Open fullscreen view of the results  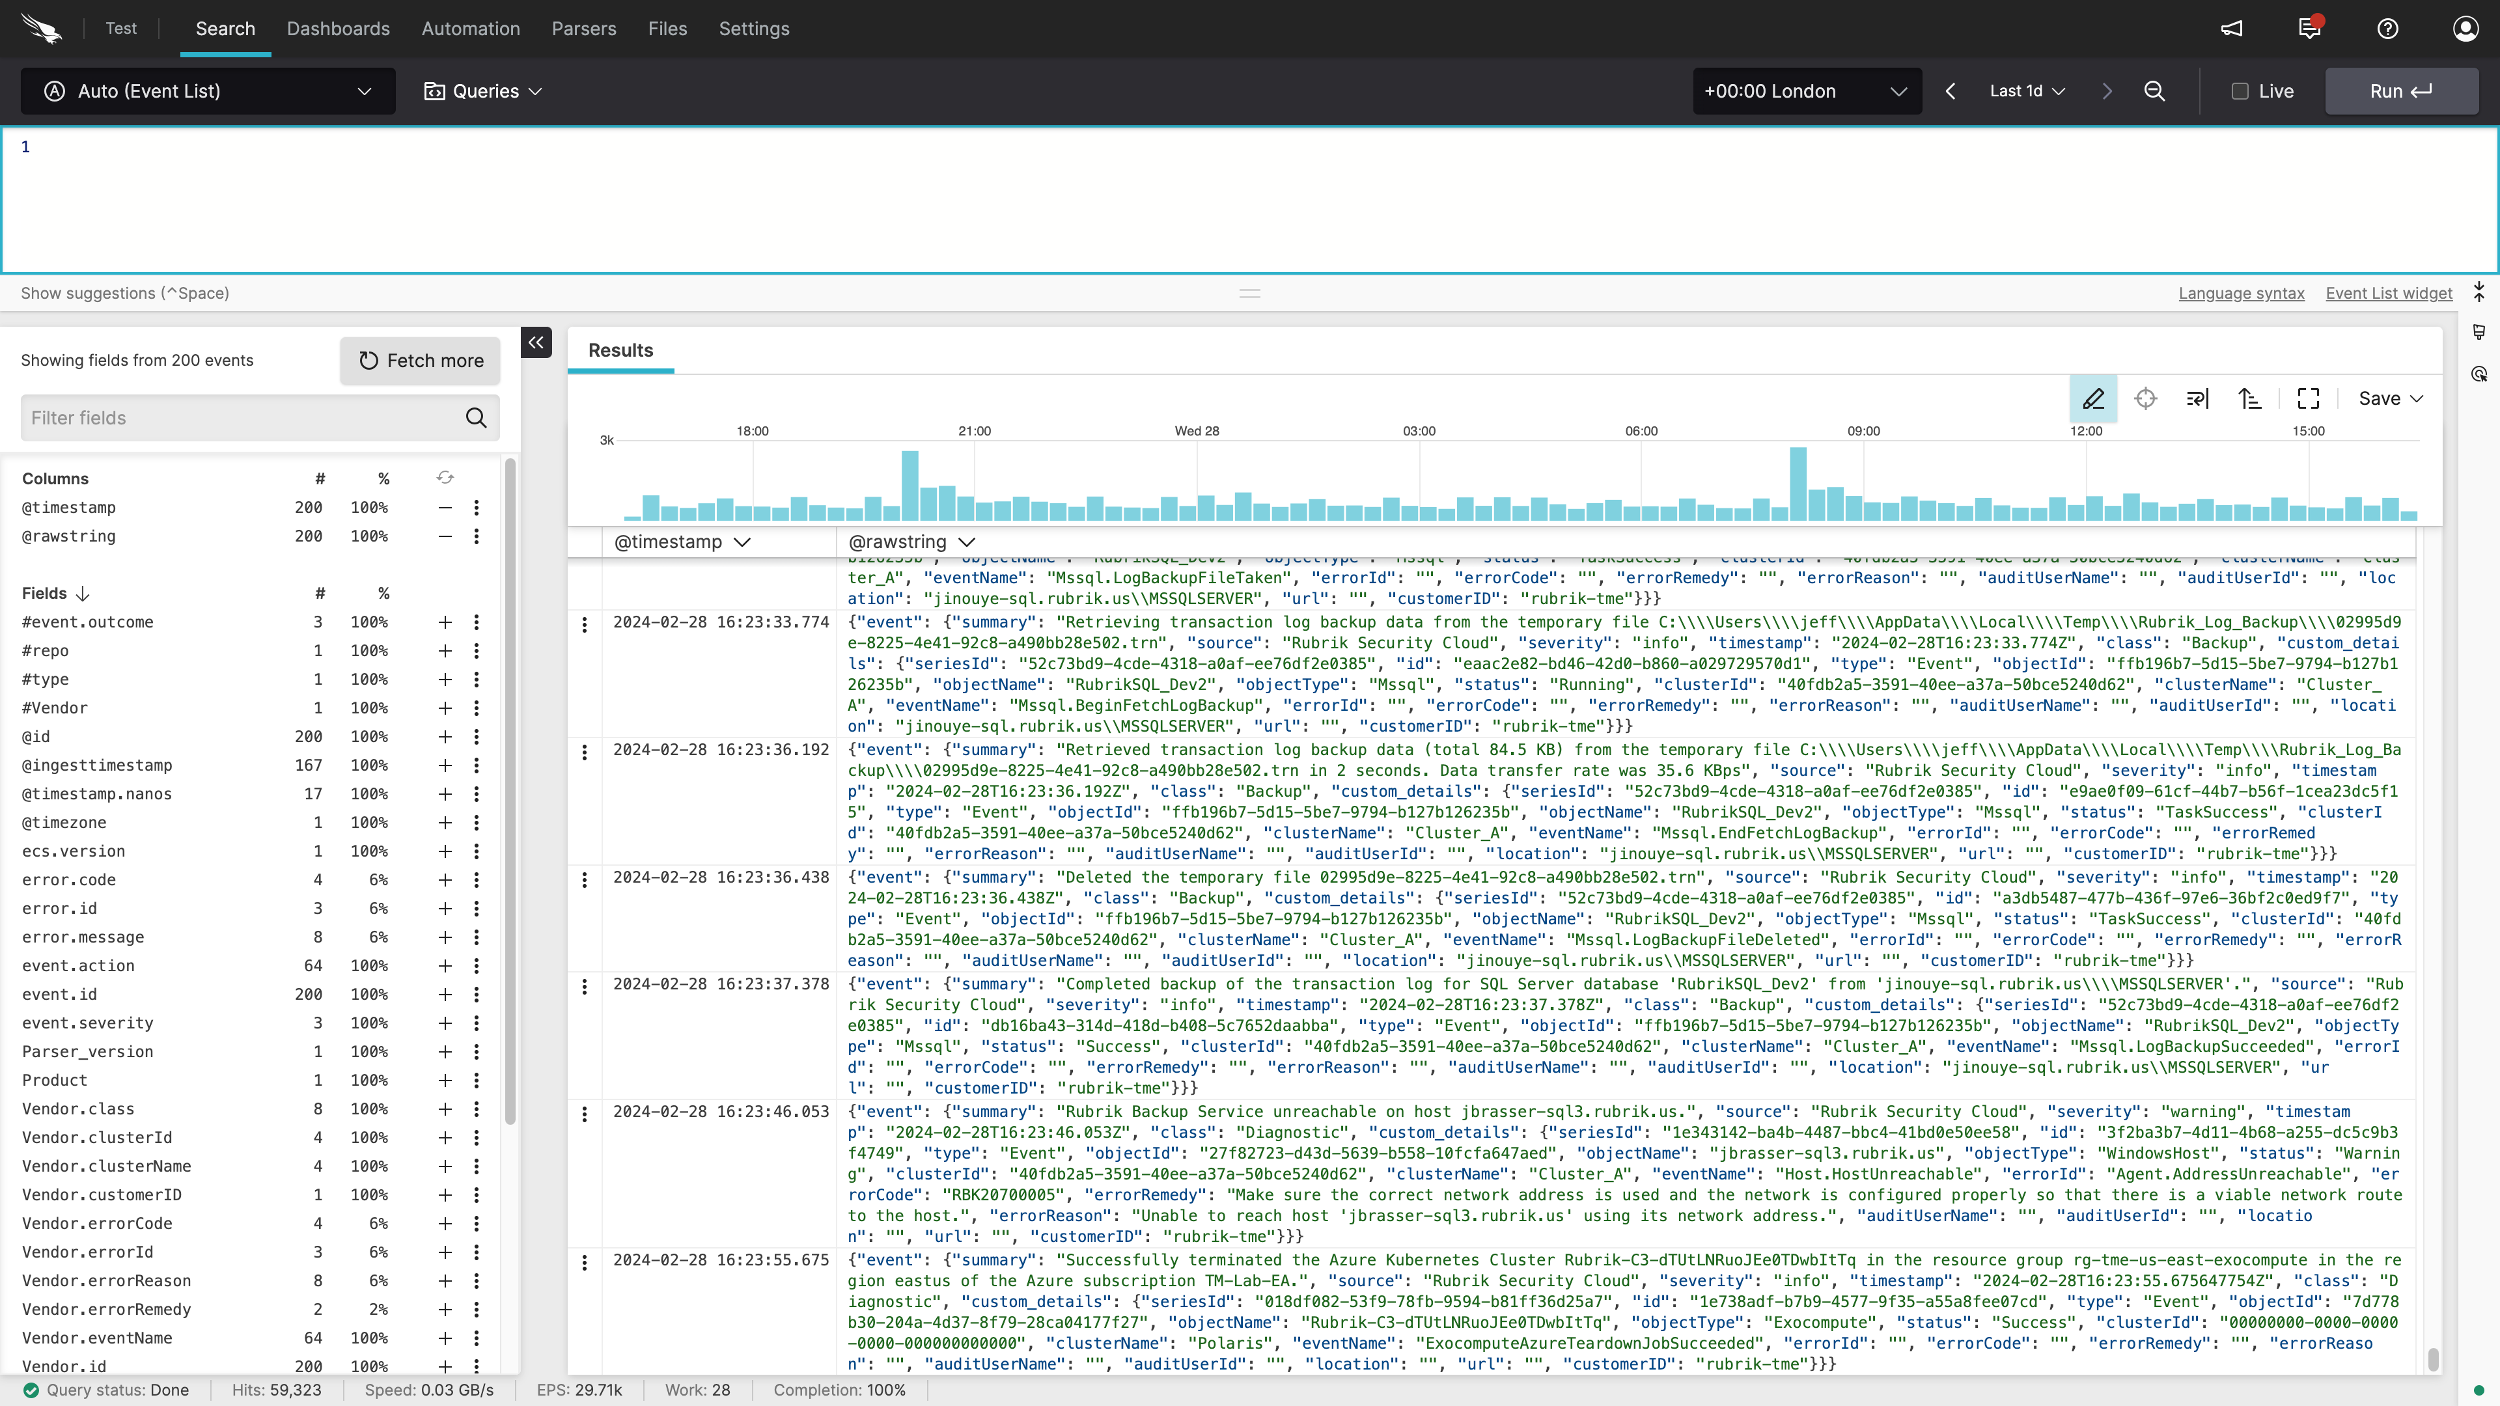[x=2308, y=399]
